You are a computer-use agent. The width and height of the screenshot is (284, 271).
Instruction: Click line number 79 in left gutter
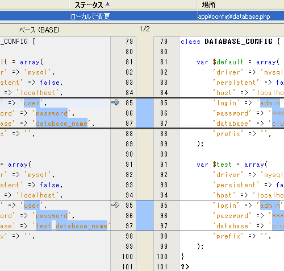pyautogui.click(x=130, y=42)
